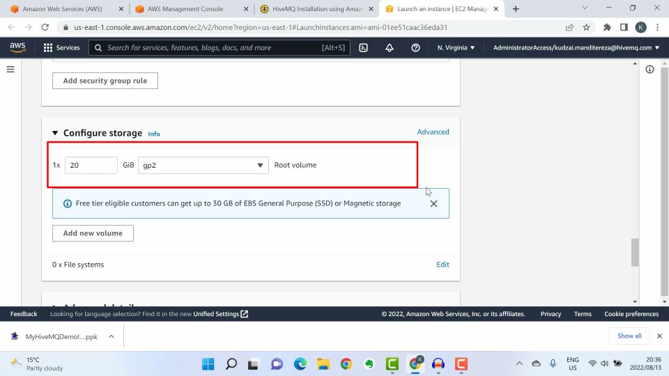Collapse the Configure storage section
The image size is (669, 376).
tap(55, 133)
